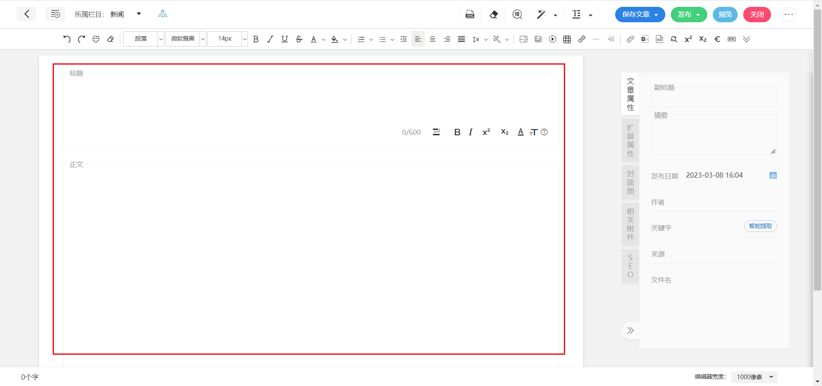Click the 预览 preview button
Screen dimensions: 822x386
pyautogui.click(x=725, y=15)
